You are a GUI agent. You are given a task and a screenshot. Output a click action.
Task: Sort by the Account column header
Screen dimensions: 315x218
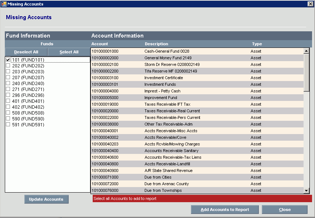pos(100,44)
